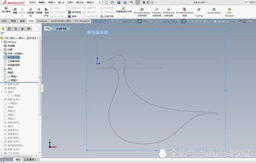The height and width of the screenshot is (163, 256).
Task: Open DriveWorksXpress wizard
Action: [184, 12]
